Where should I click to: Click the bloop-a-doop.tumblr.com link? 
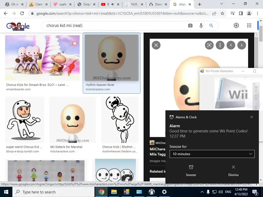[x=23, y=151]
